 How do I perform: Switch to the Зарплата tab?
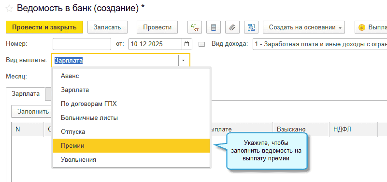tap(26, 94)
